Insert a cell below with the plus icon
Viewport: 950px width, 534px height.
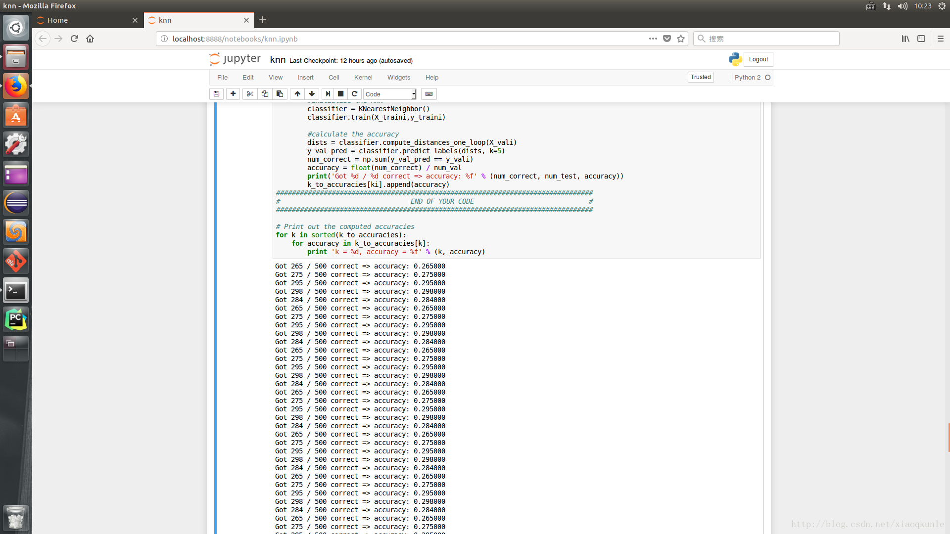pyautogui.click(x=233, y=94)
